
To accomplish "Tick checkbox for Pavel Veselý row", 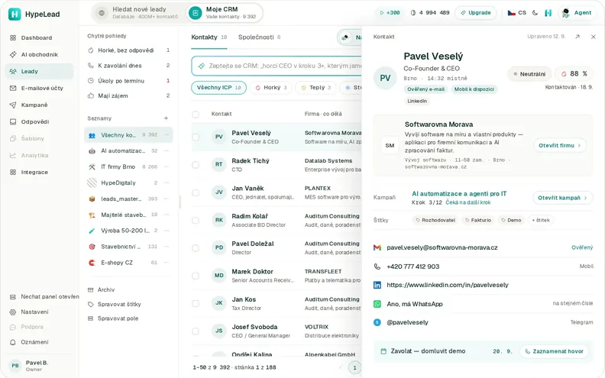I will [196, 137].
